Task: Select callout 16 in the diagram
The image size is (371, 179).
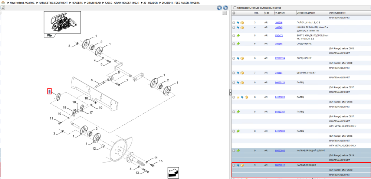Action: [x=86, y=98]
